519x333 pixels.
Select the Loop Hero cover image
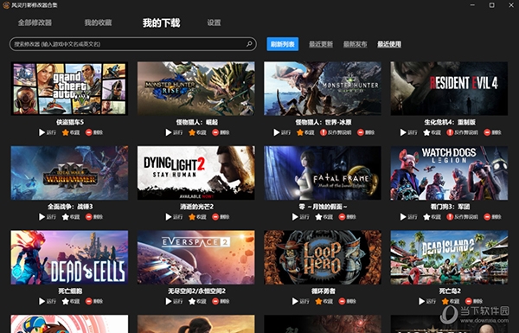pos(323,257)
